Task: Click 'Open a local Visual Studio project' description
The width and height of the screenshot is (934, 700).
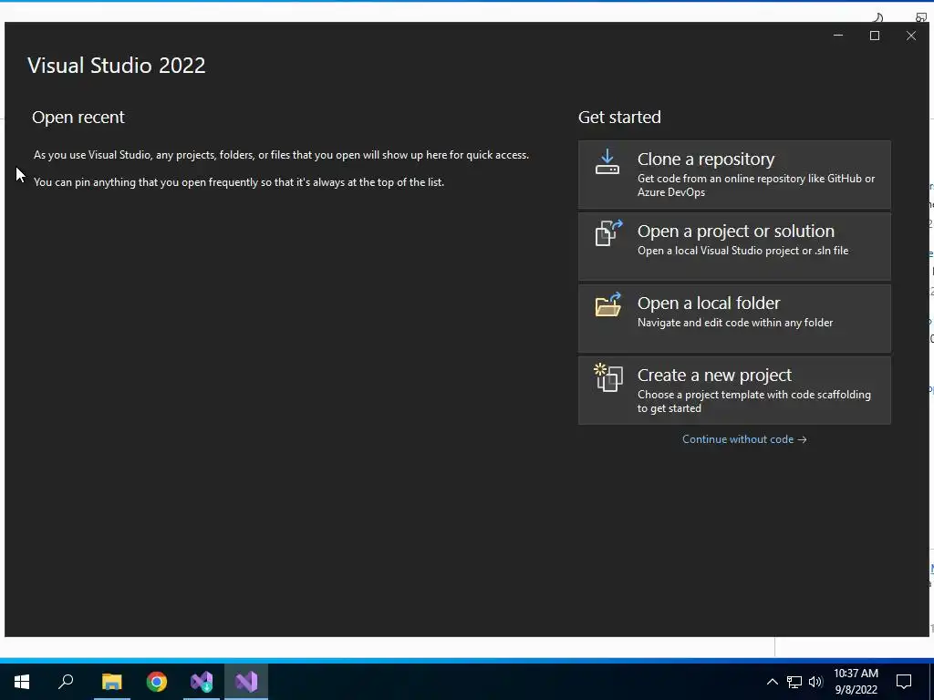Action: (x=742, y=251)
